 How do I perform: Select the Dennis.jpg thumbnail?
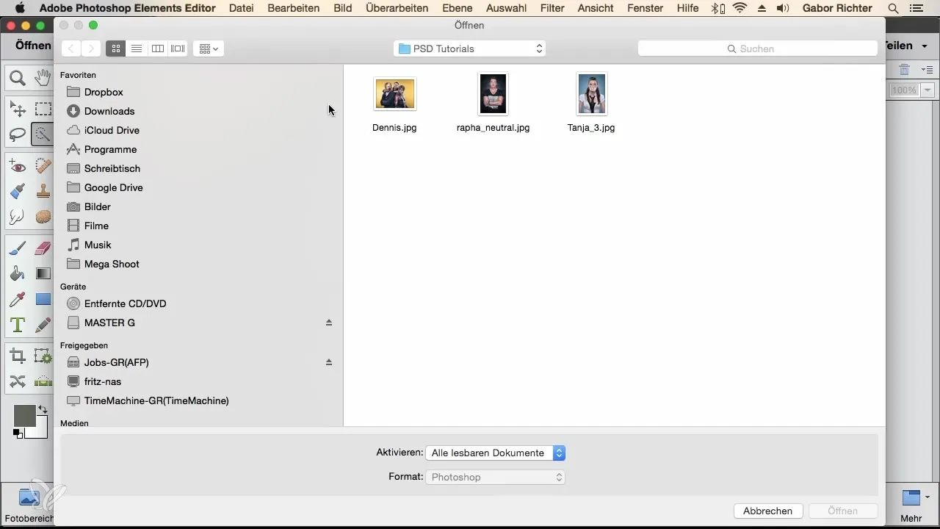pyautogui.click(x=395, y=94)
